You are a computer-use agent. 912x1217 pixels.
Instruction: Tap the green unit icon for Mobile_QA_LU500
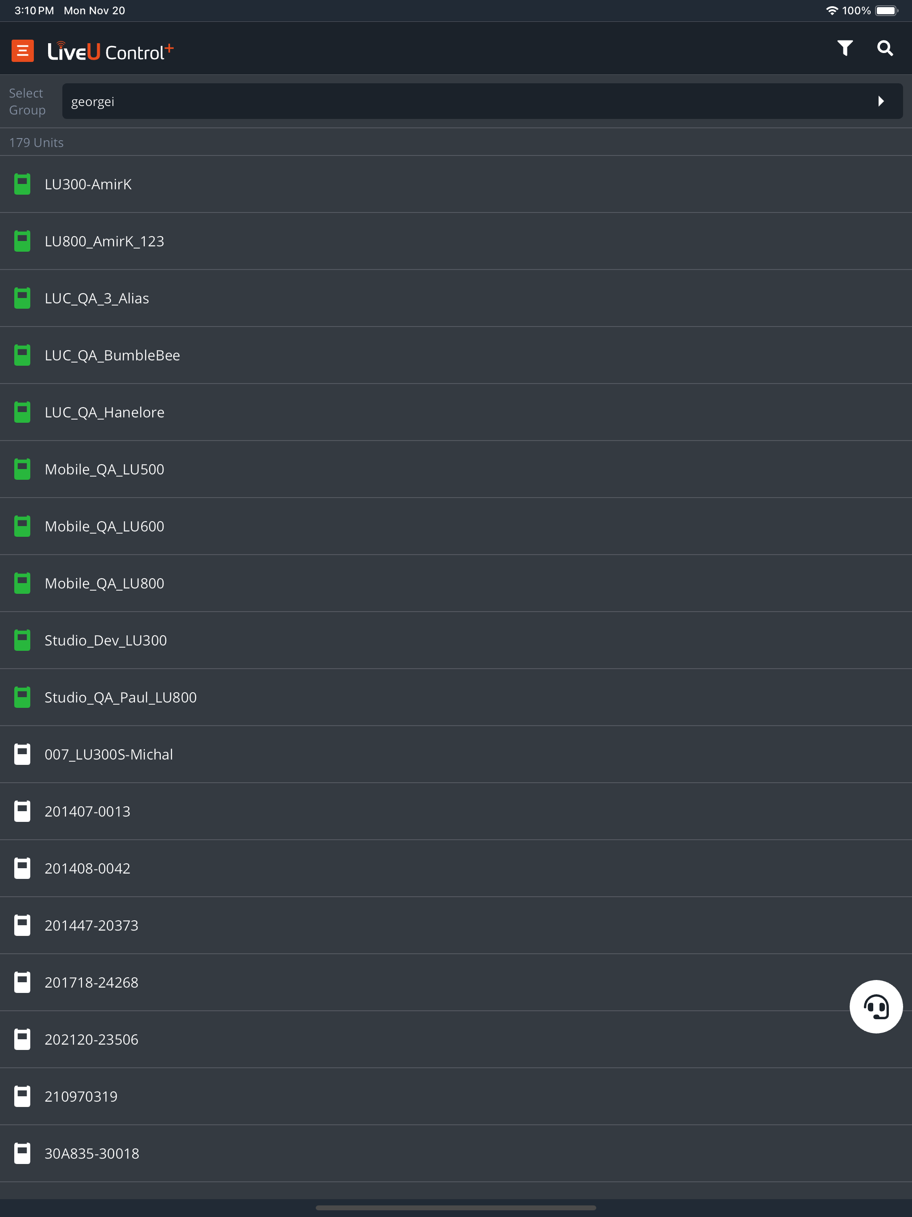point(22,469)
